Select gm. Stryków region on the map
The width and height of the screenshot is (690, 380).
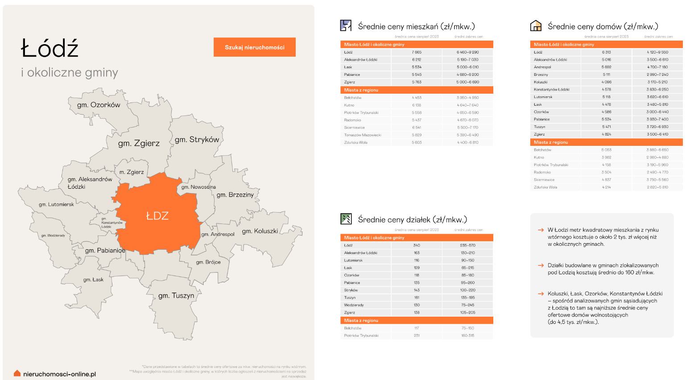point(197,140)
